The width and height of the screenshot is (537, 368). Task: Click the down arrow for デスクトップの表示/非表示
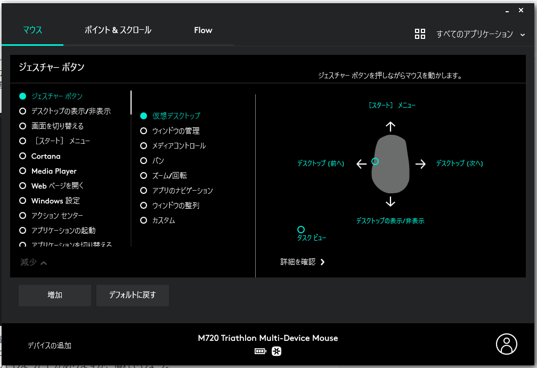[x=390, y=202]
